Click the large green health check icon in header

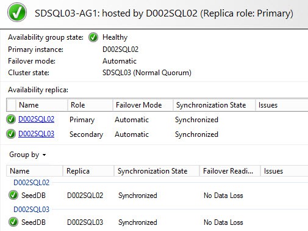pos(17,12)
